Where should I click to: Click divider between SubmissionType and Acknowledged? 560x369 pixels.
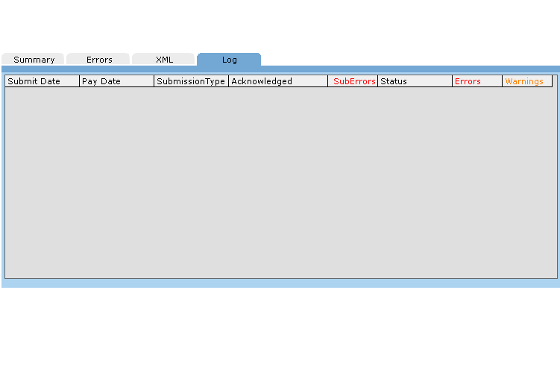coord(228,81)
